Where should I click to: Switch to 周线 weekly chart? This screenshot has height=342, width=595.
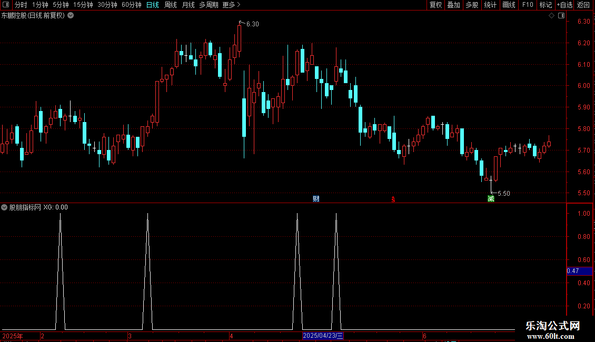pos(171,5)
